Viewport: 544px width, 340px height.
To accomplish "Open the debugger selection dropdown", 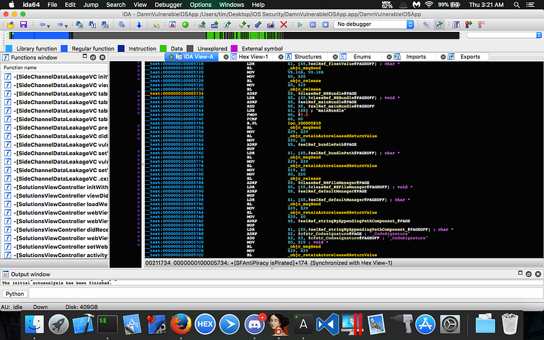I will coord(373,24).
